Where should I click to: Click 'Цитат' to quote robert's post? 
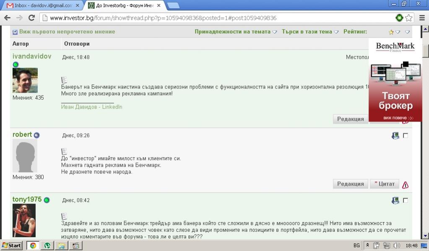click(385, 184)
